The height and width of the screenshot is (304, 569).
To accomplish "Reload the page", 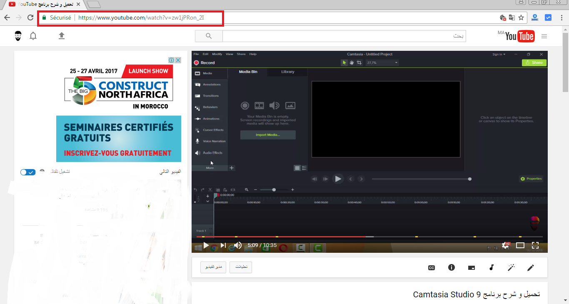I will [x=30, y=17].
